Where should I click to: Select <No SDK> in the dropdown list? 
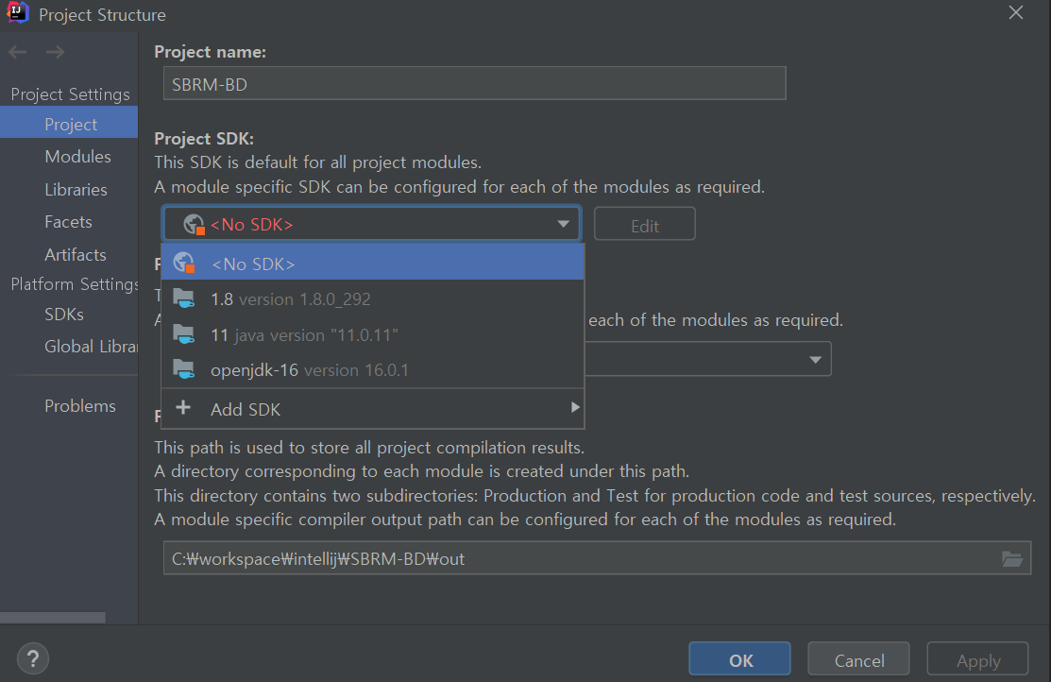point(373,263)
